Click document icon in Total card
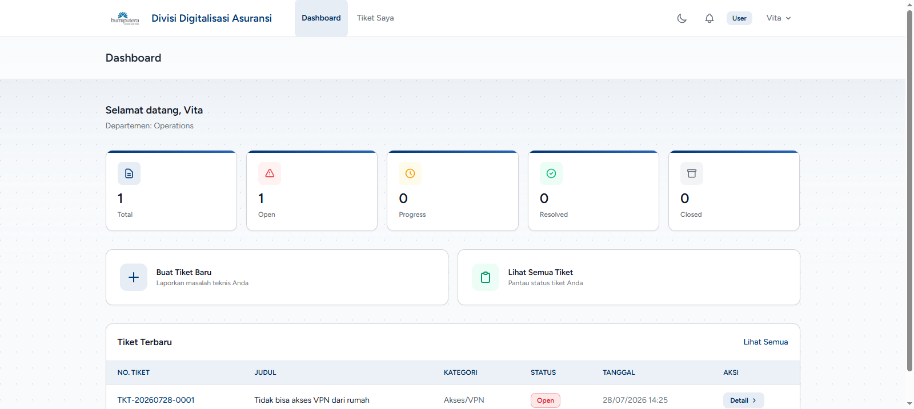The width and height of the screenshot is (914, 409). [x=129, y=173]
